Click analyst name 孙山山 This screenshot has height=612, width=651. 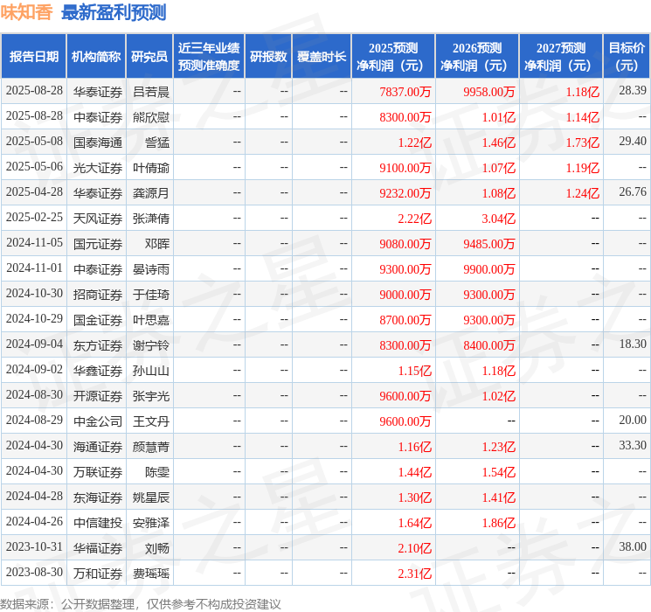[x=150, y=371]
